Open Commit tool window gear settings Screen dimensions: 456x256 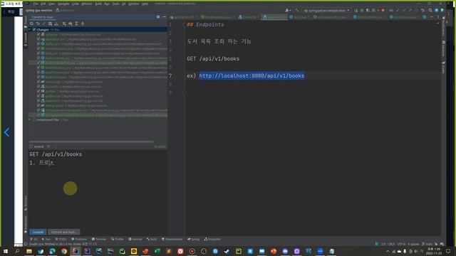tap(158, 17)
